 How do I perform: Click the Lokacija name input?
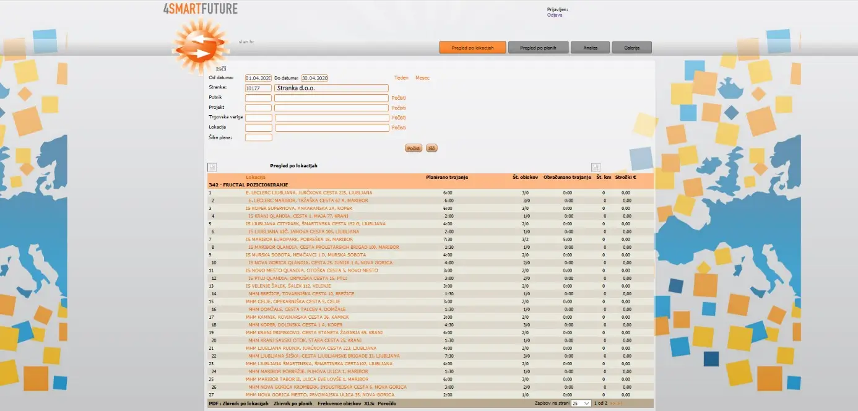pos(331,128)
